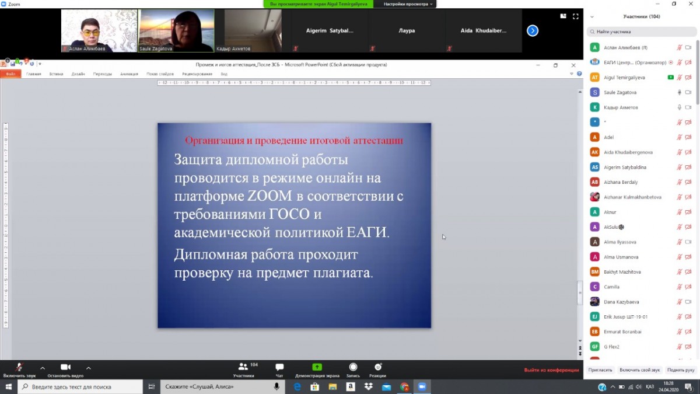Collapse the Участники panel with the chevron
Screen dimensions: 700x394
click(x=592, y=16)
